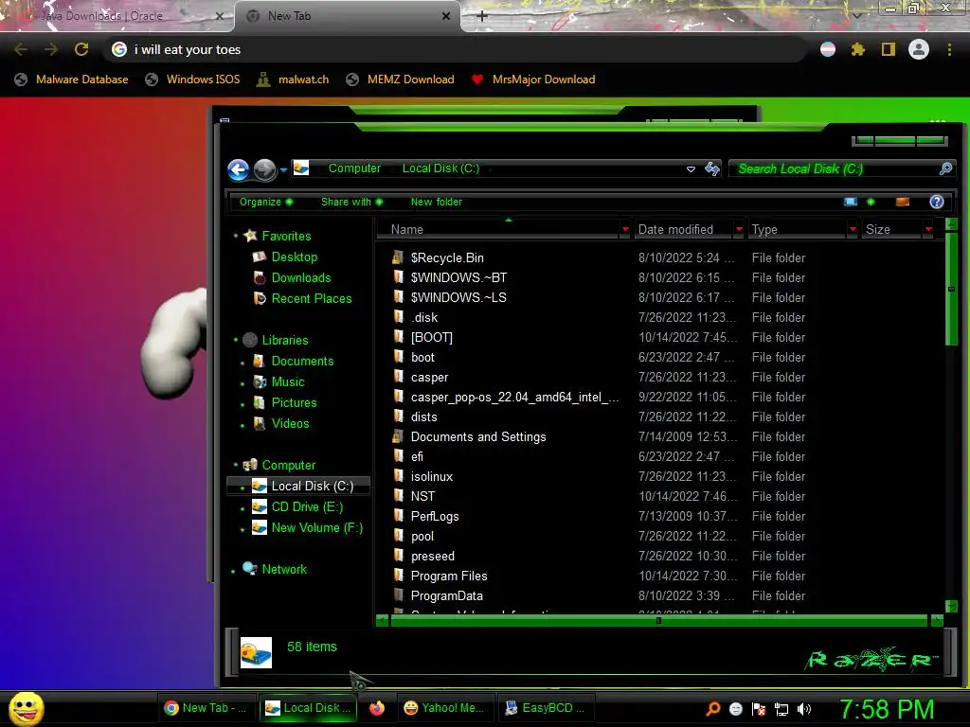Collapse the Libraries group
Screen dimensions: 970x727
click(x=236, y=340)
